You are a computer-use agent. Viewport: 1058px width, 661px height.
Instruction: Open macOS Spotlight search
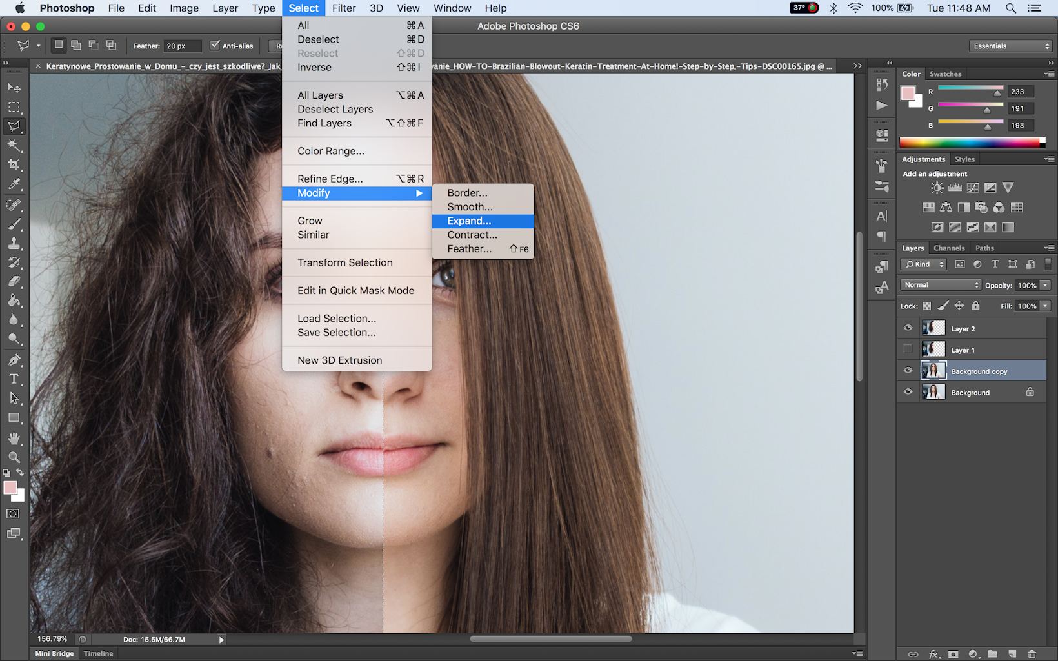pyautogui.click(x=1011, y=8)
